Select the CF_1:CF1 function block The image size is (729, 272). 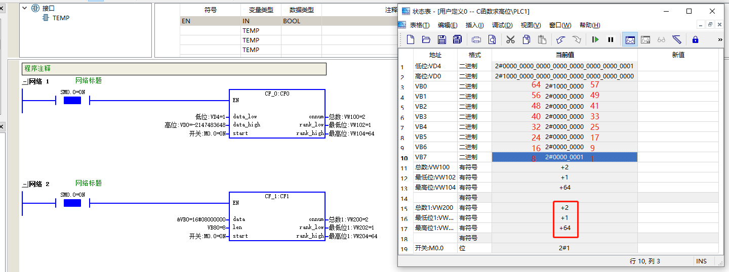[x=277, y=216]
